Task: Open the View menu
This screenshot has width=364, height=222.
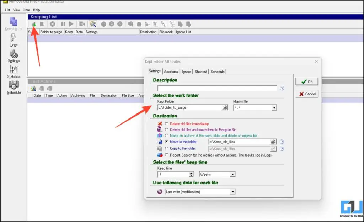Action: click(x=16, y=10)
